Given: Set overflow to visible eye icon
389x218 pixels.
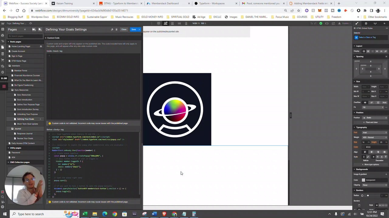Looking at the screenshot, I should [x=365, y=102].
